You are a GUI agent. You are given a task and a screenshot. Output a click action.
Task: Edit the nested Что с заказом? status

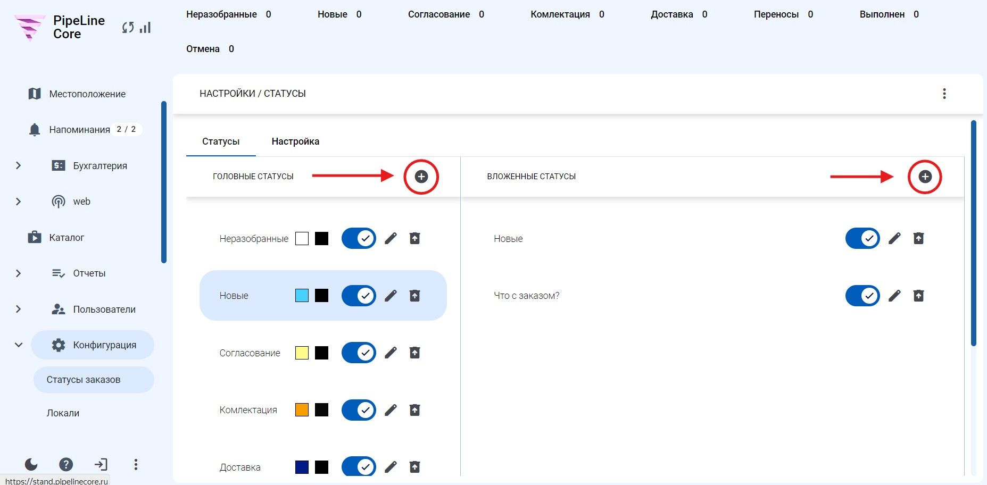click(x=894, y=296)
